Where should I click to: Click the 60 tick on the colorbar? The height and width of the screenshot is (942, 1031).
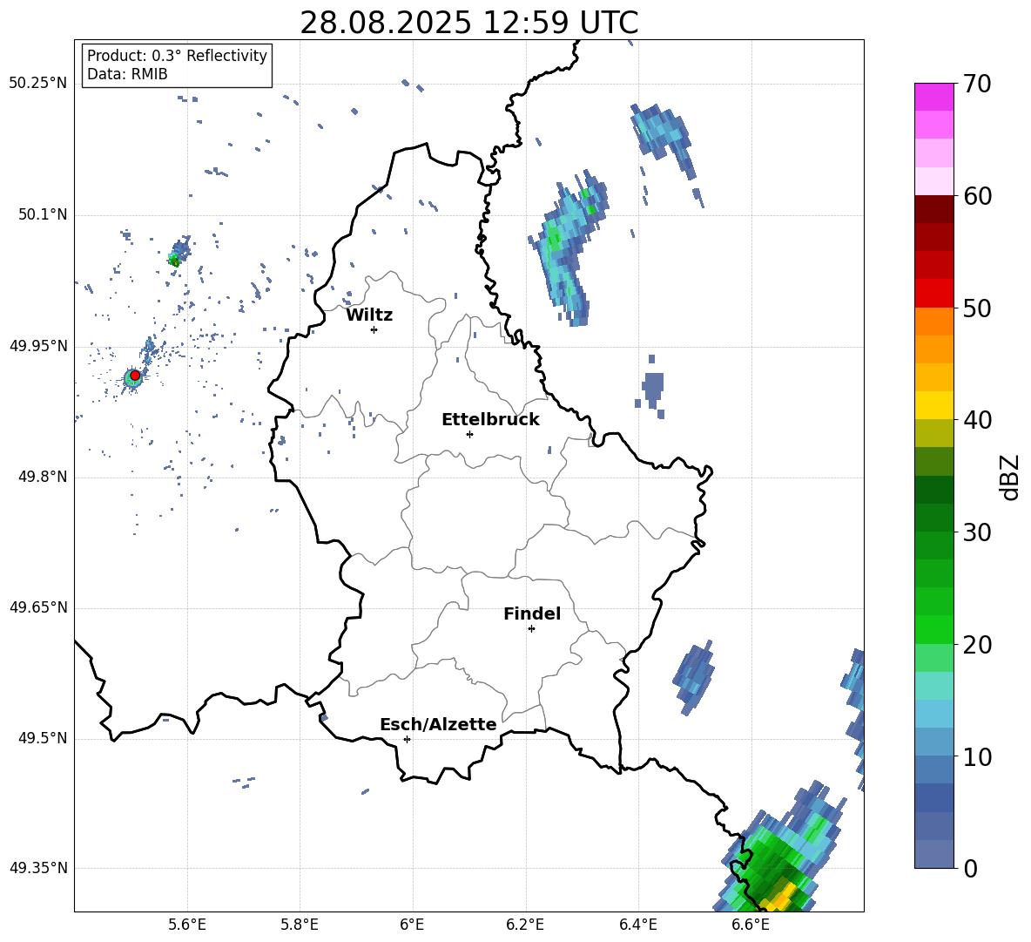[x=977, y=196]
